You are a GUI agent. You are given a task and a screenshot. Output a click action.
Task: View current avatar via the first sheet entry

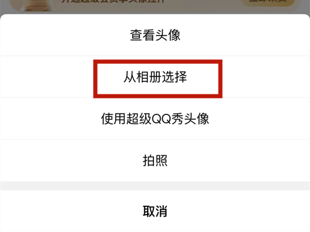(155, 35)
